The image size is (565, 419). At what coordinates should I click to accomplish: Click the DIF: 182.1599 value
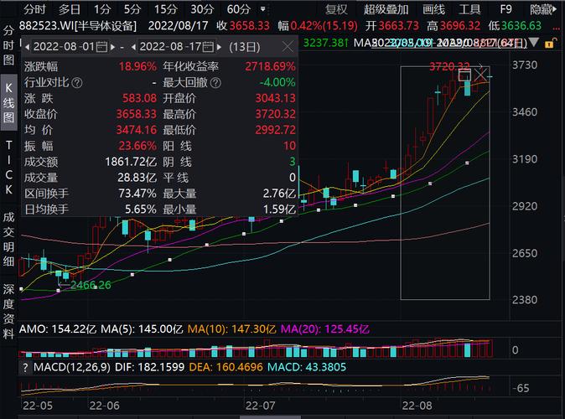[x=149, y=367]
